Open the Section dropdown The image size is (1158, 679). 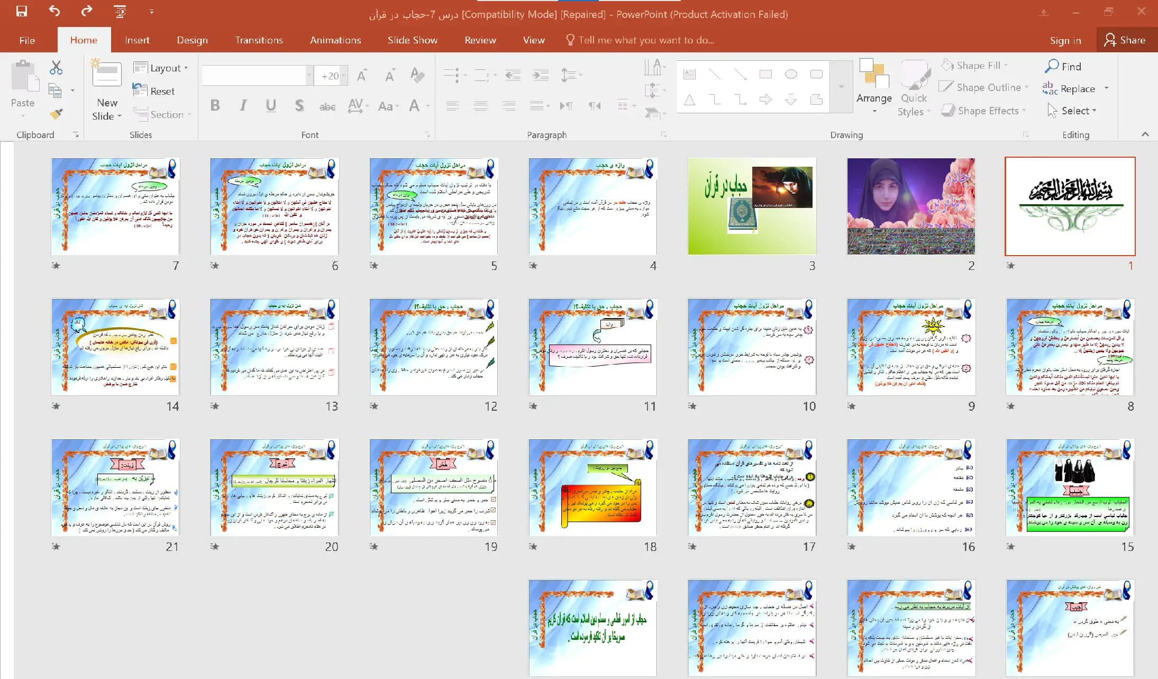point(162,114)
